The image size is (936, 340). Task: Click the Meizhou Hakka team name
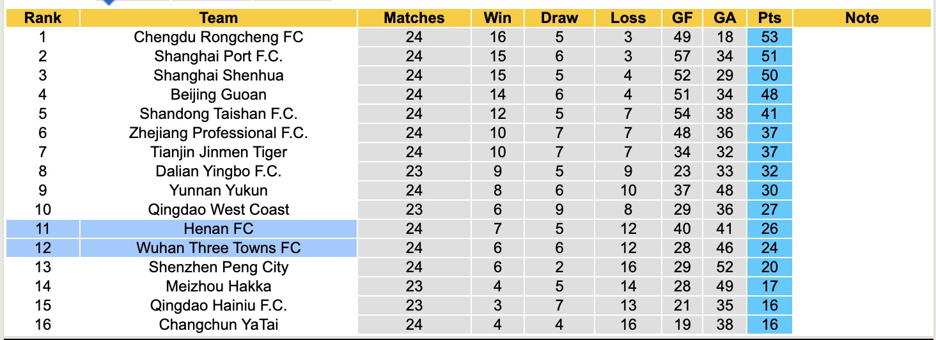[x=218, y=286]
